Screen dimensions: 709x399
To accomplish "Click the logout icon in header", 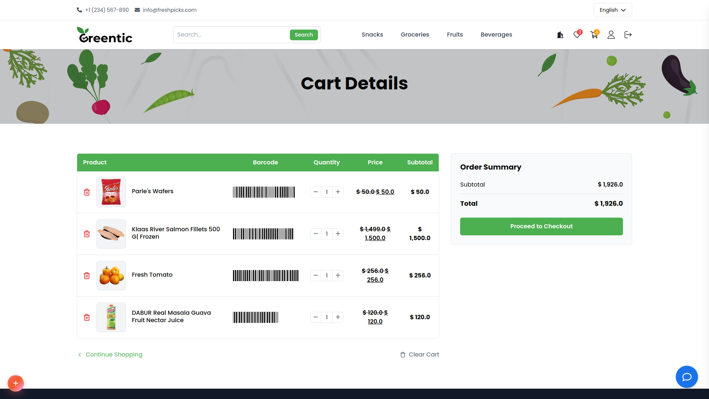I will 628,35.
